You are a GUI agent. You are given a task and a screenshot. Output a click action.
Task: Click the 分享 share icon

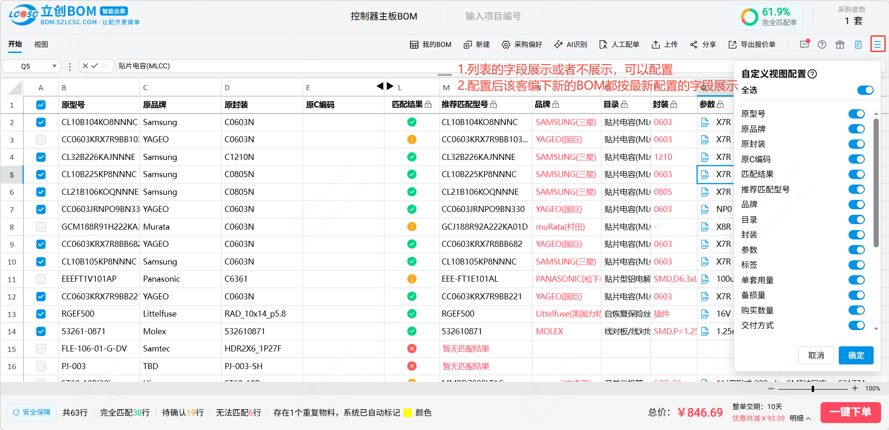694,45
